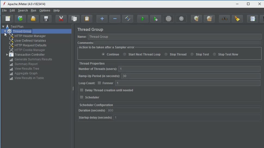Click the Stop test icon

point(169,19)
